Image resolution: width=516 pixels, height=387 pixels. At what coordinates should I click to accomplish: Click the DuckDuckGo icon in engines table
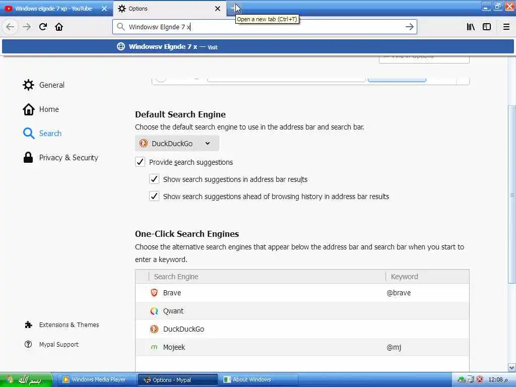(154, 329)
